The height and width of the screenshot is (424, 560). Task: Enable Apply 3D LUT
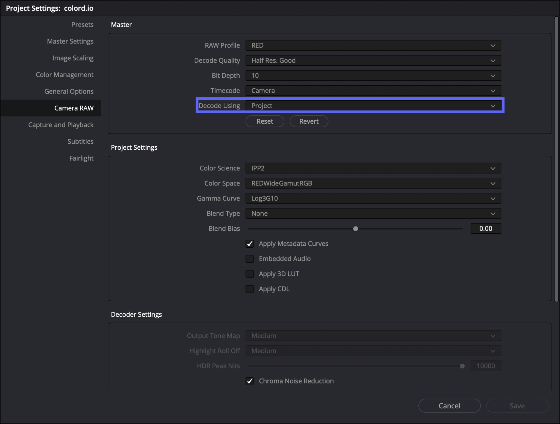250,274
